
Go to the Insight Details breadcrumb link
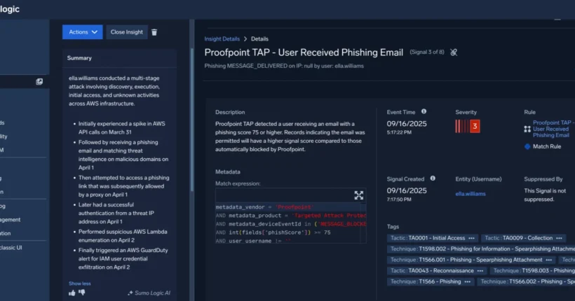tap(222, 38)
